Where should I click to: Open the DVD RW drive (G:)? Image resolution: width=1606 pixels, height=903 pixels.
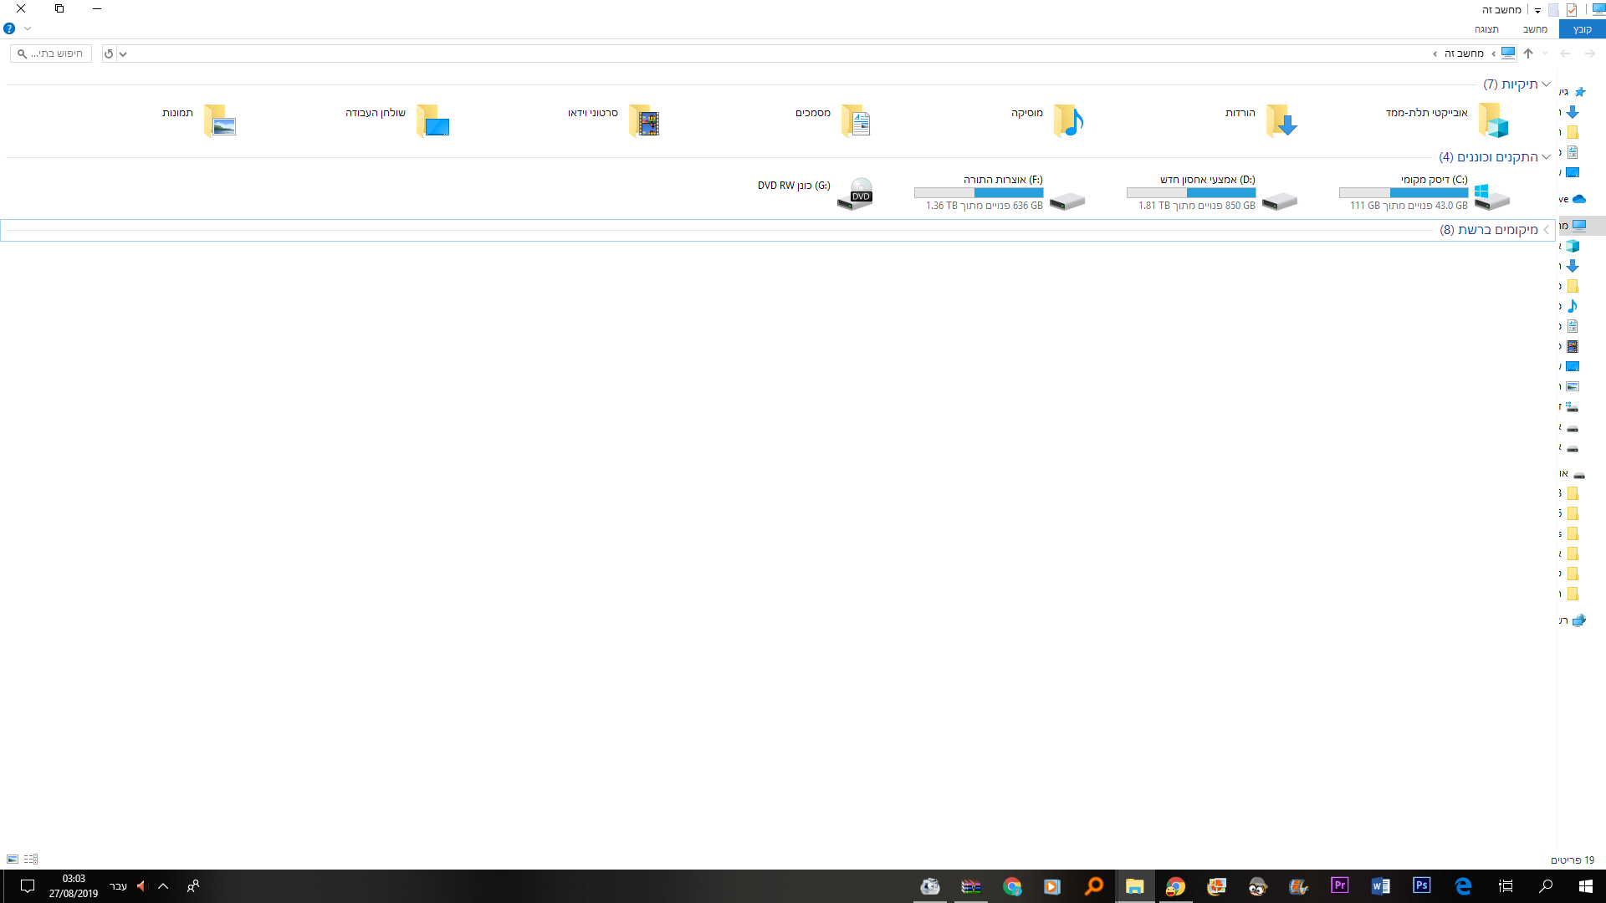click(x=855, y=194)
